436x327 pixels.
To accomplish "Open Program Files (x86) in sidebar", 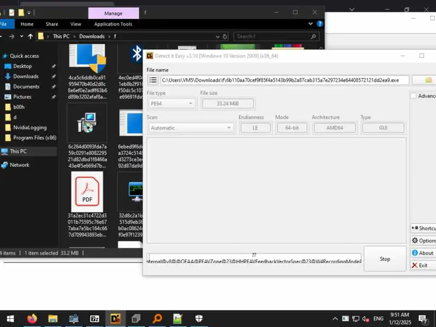I will tap(34, 138).
